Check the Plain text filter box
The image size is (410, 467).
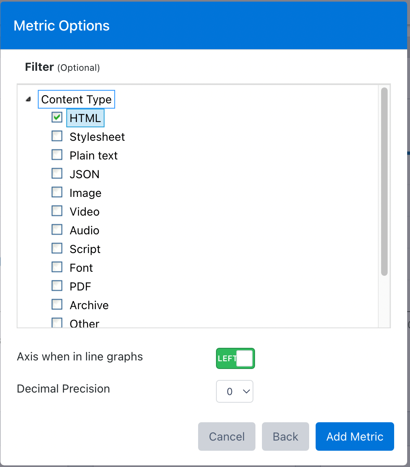tap(57, 155)
